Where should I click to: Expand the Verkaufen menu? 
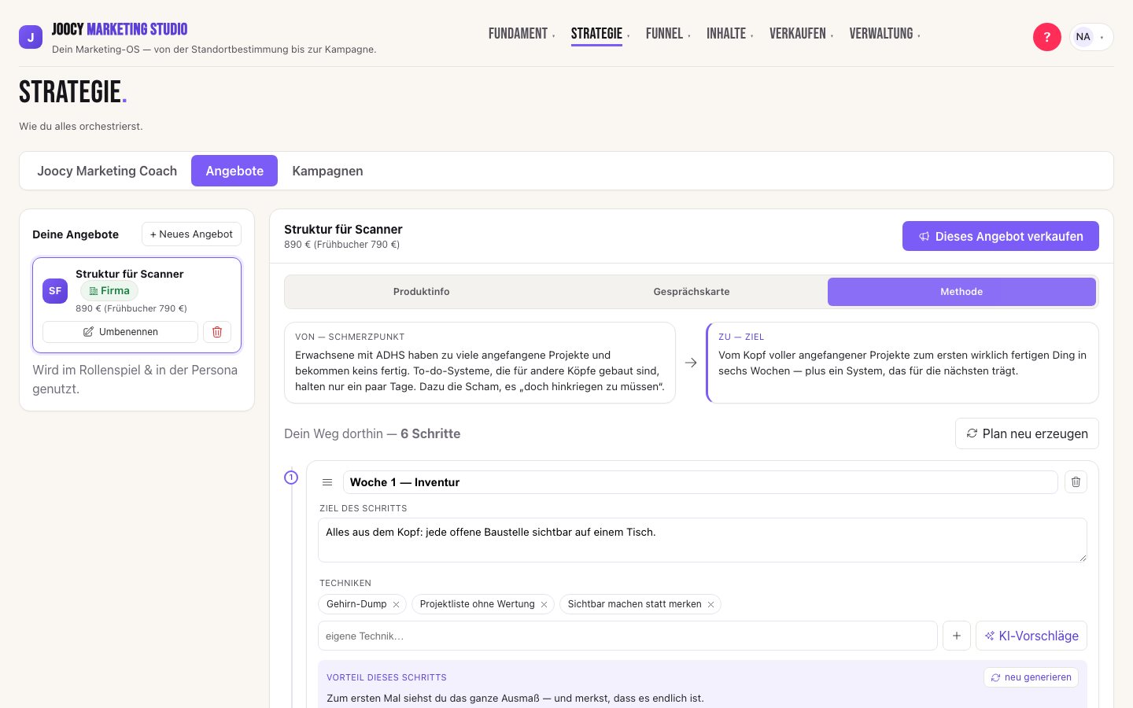[x=802, y=34]
